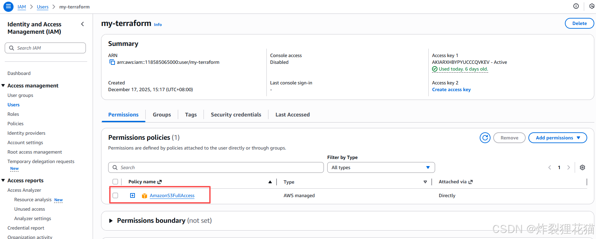Open Credential report in the sidebar
The width and height of the screenshot is (596, 239).
click(x=26, y=228)
